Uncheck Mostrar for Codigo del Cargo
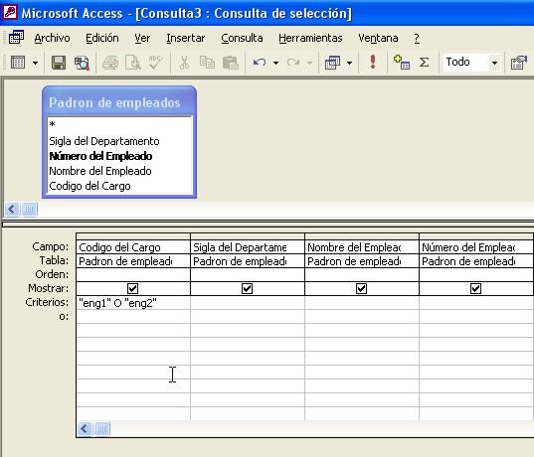Image resolution: width=534 pixels, height=457 pixels. point(132,288)
